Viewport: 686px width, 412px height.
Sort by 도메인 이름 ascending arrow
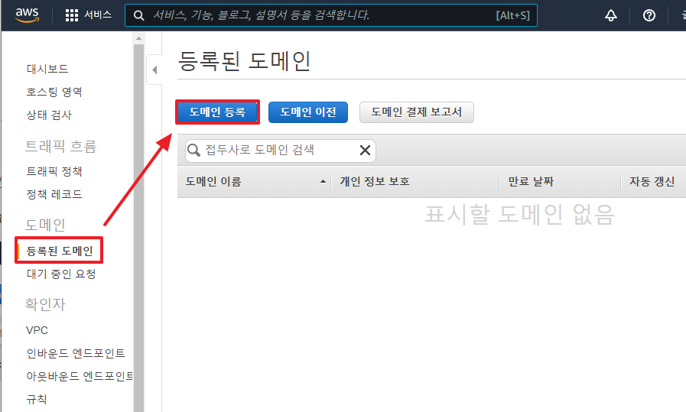323,181
